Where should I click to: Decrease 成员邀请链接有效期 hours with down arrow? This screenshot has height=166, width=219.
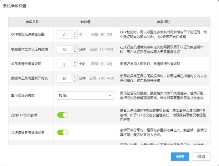tap(74, 66)
